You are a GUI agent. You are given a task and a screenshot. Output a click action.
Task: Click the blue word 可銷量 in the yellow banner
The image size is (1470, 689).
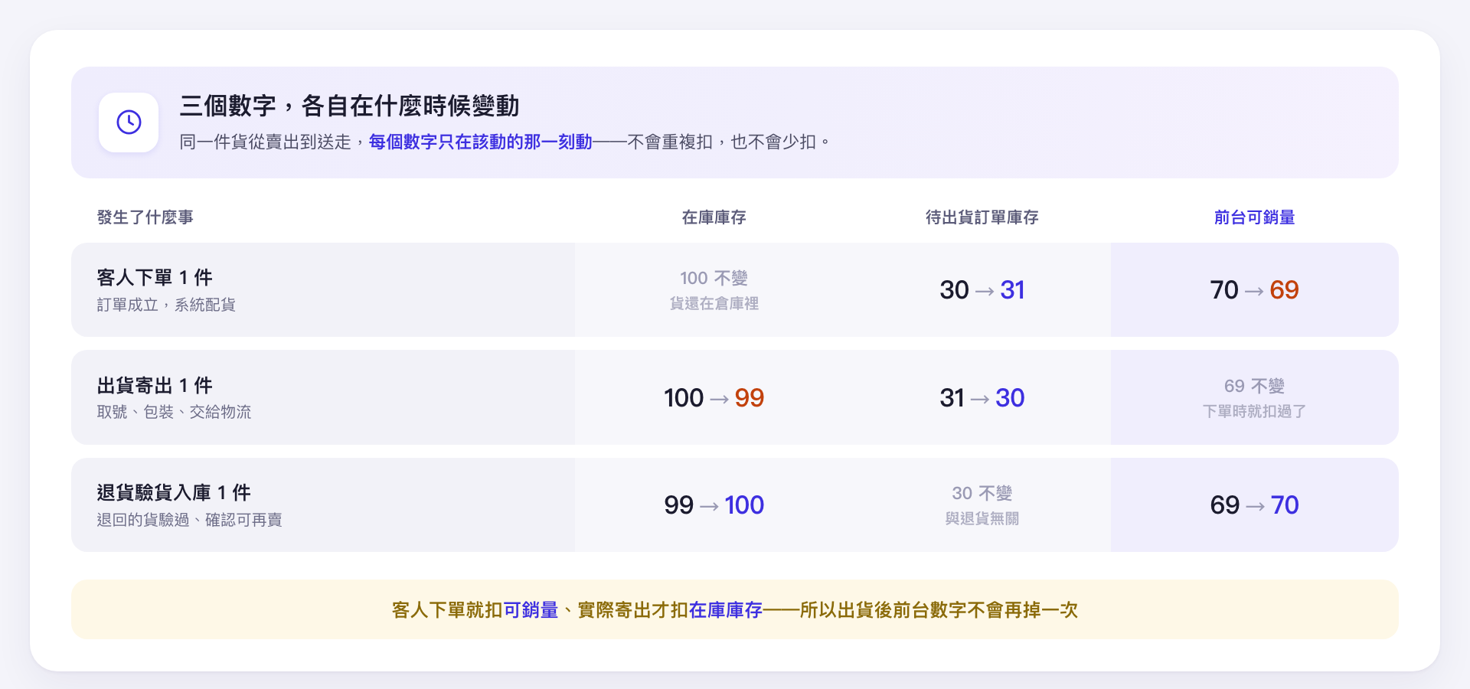coord(531,610)
